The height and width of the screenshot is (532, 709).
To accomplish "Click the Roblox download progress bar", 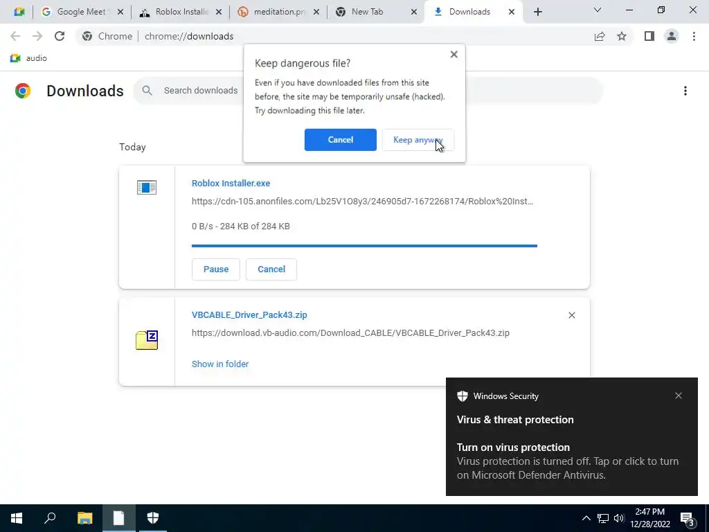I will pyautogui.click(x=364, y=246).
